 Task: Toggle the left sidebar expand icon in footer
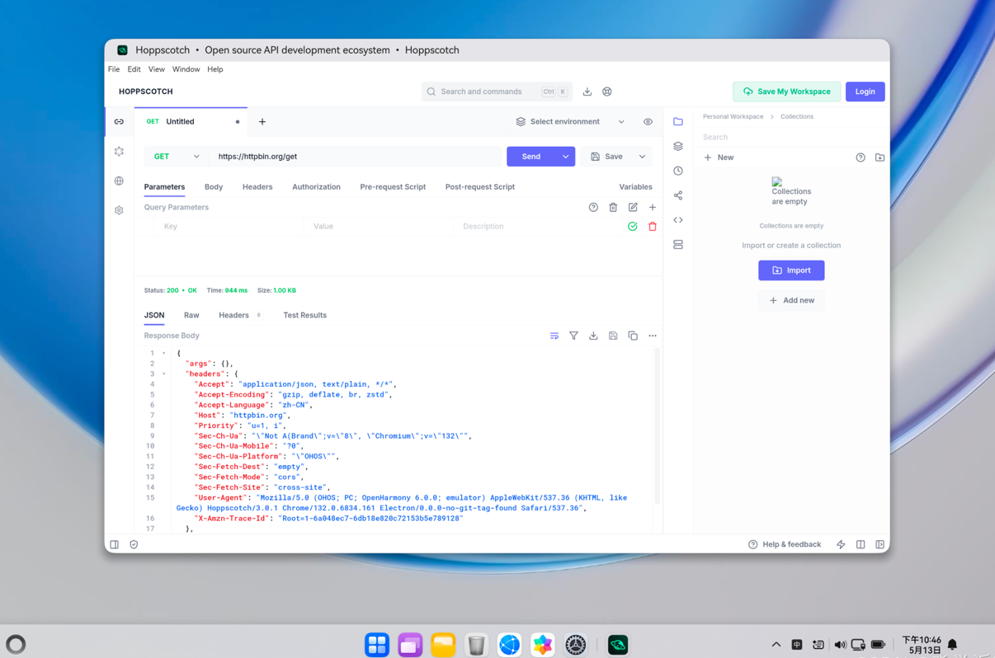pos(115,544)
